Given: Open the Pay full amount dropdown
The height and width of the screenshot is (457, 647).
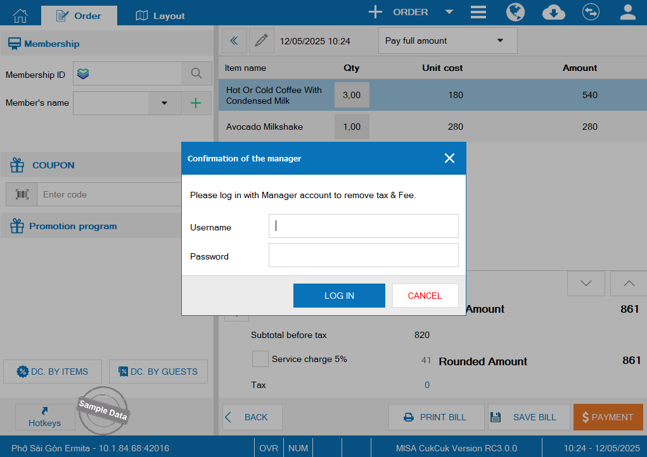Looking at the screenshot, I should click(447, 41).
